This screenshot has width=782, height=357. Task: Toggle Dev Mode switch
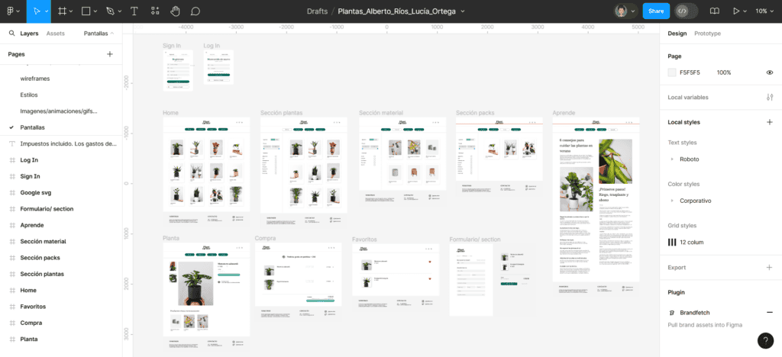687,11
